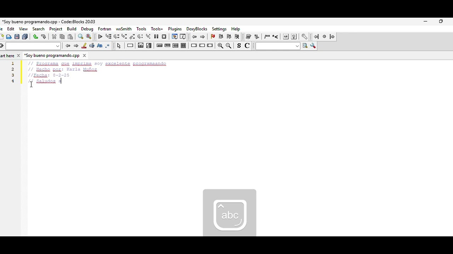The image size is (453, 254).
Task: Insert DoxyBlocks line comment *< icon
Action: coord(275,37)
